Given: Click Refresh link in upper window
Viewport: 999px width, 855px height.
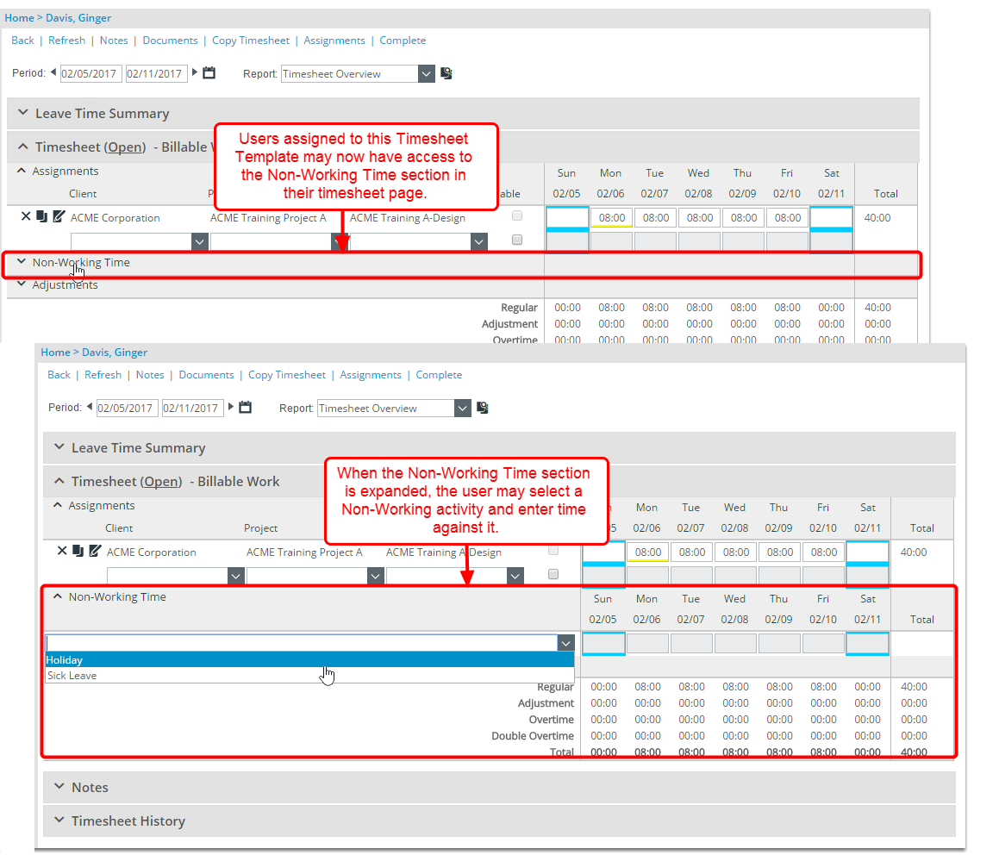Looking at the screenshot, I should click(x=67, y=41).
